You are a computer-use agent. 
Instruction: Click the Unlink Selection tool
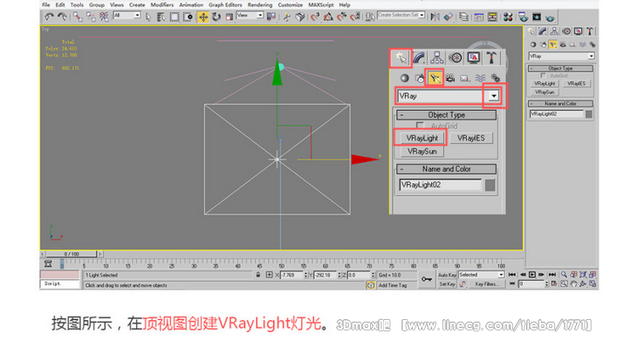[91, 17]
